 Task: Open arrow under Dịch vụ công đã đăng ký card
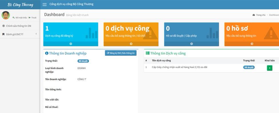(71, 44)
